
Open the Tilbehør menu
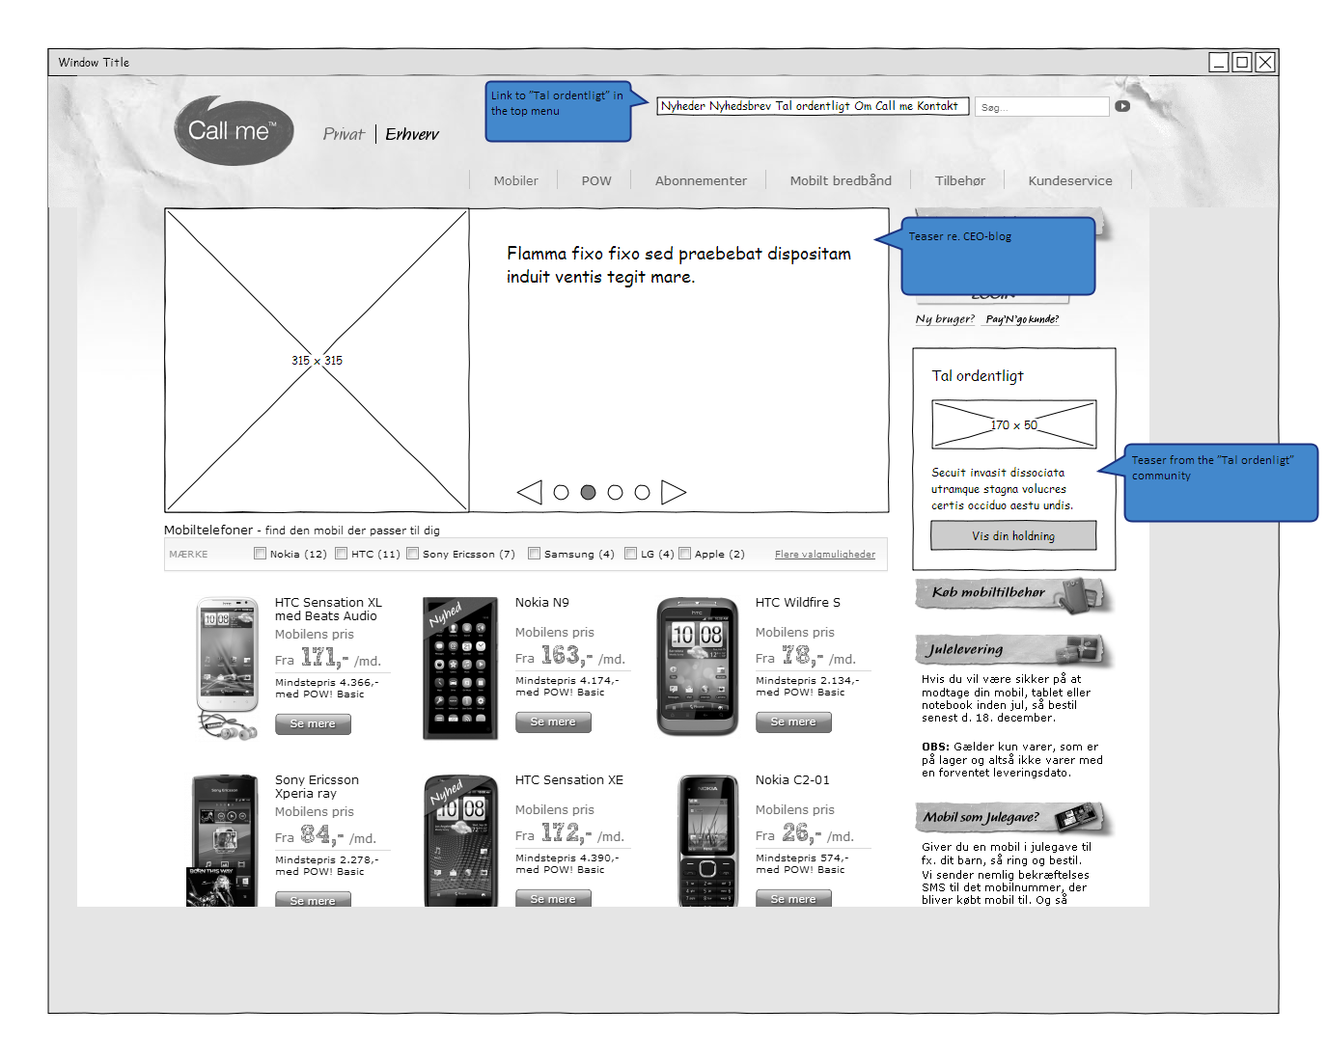point(960,180)
